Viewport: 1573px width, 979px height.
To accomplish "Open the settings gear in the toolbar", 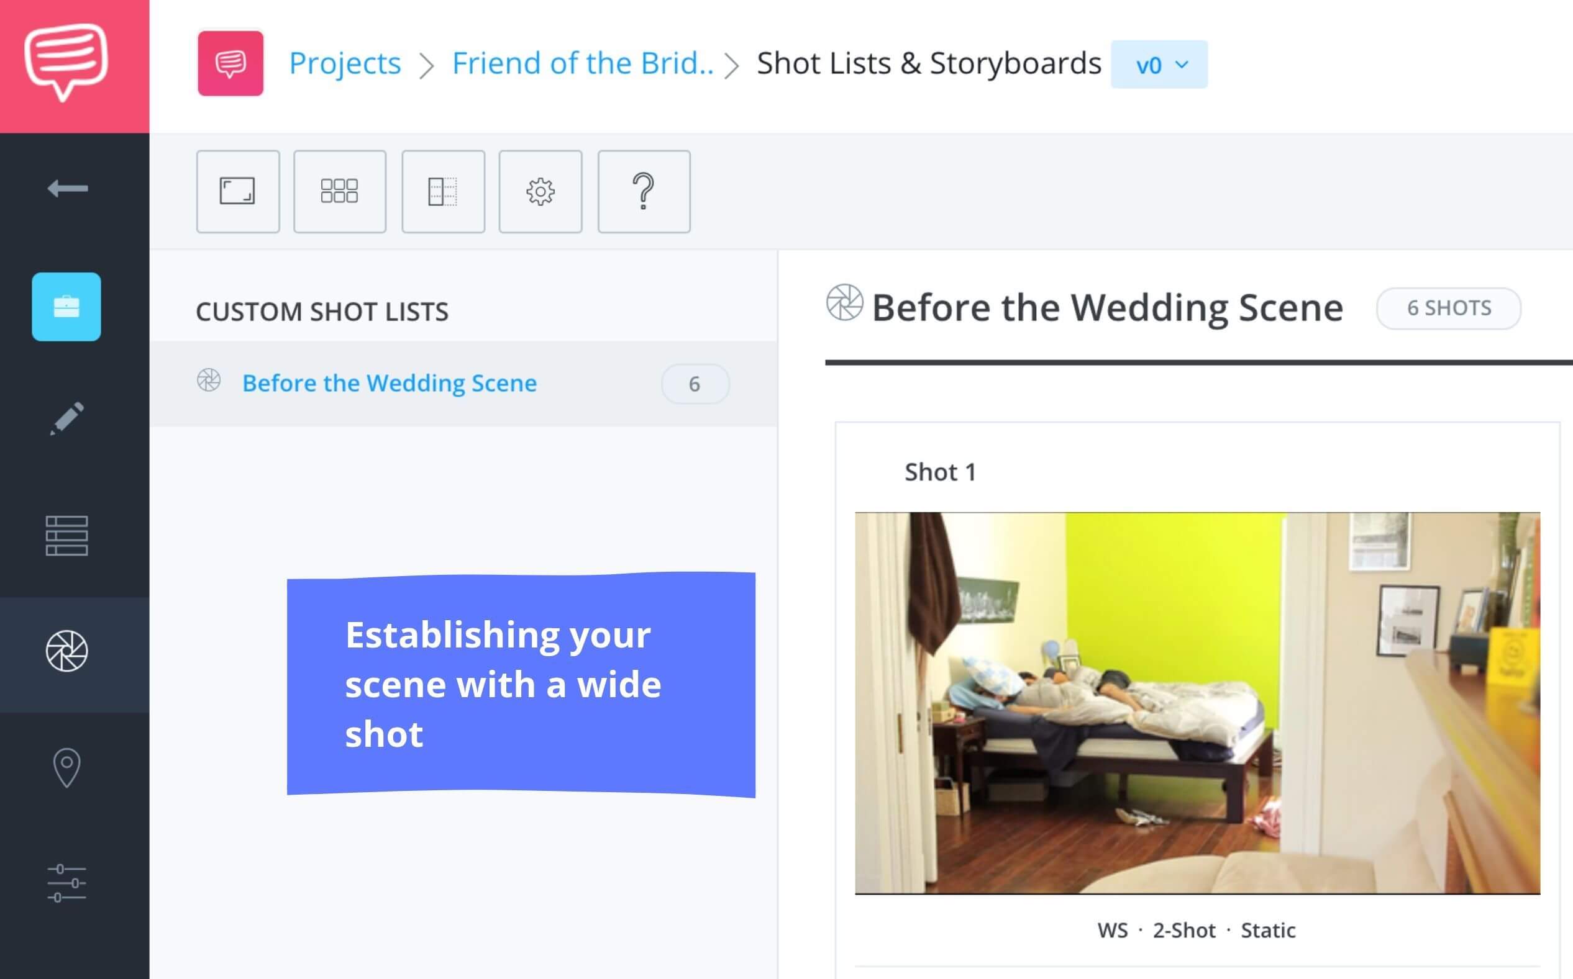I will click(x=540, y=192).
